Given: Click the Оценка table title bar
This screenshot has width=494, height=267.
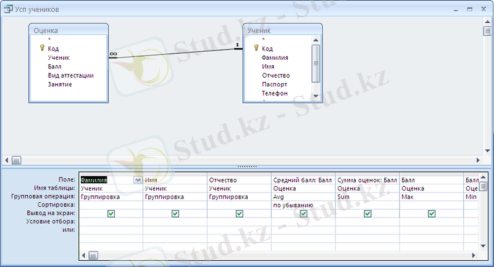Looking at the screenshot, I should click(x=69, y=30).
